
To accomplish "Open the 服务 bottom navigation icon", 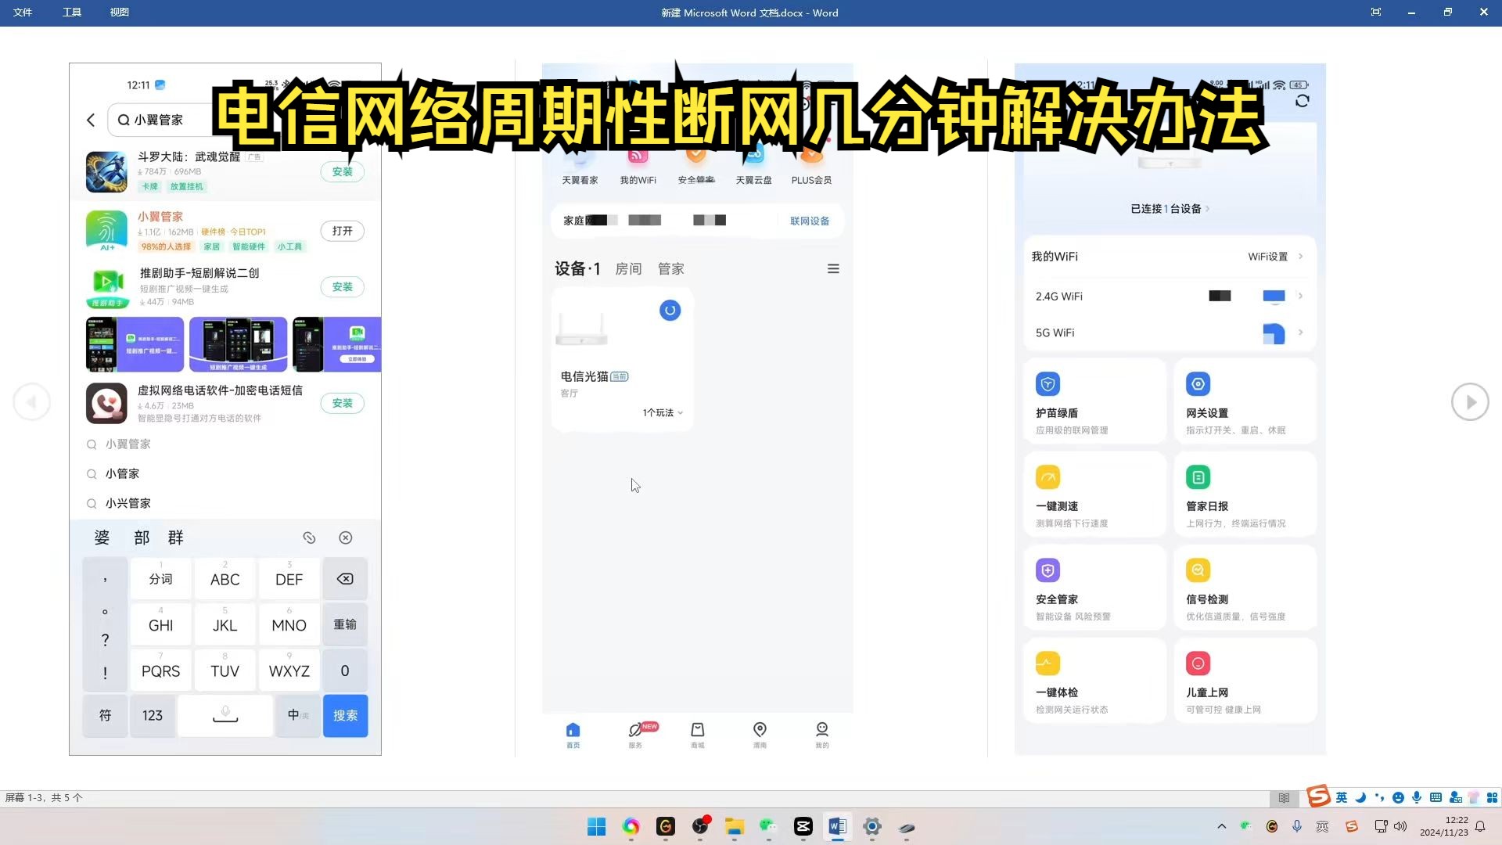I will click(x=636, y=735).
